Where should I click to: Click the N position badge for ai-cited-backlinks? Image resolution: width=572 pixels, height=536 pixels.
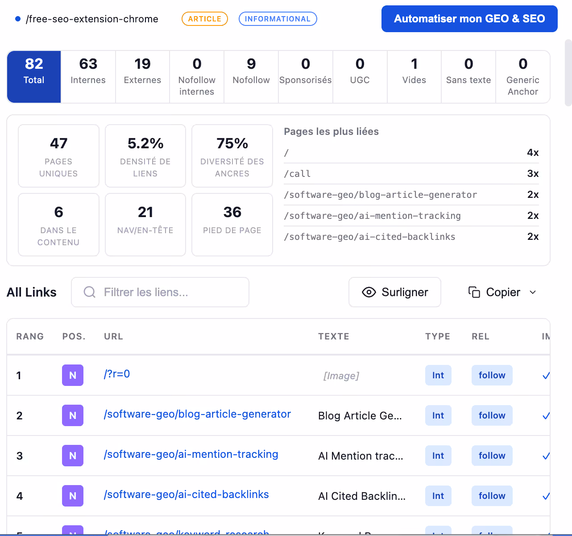point(73,496)
